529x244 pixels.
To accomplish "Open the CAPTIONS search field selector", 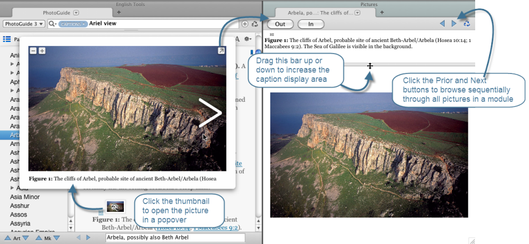I will pyautogui.click(x=73, y=24).
